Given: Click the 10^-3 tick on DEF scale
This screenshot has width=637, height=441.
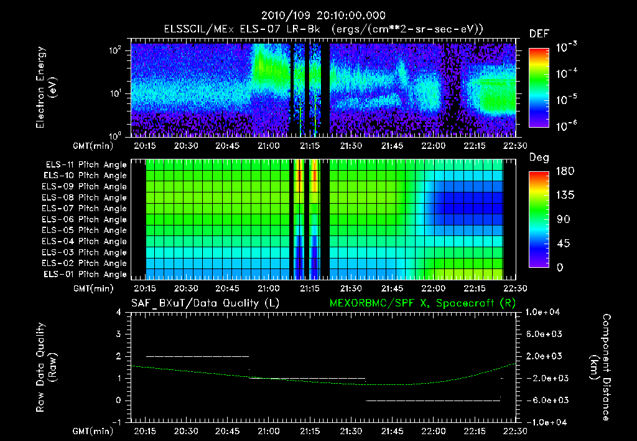Looking at the screenshot, I should pos(567,47).
